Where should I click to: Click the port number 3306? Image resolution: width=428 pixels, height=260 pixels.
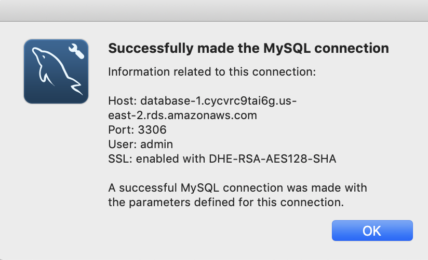tap(152, 129)
